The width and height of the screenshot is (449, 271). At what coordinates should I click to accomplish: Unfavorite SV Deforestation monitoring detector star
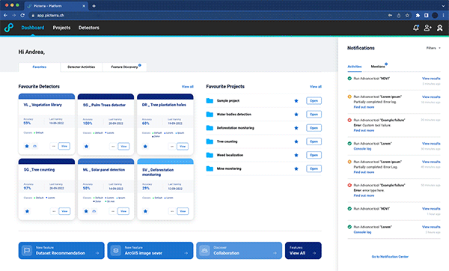coord(145,211)
